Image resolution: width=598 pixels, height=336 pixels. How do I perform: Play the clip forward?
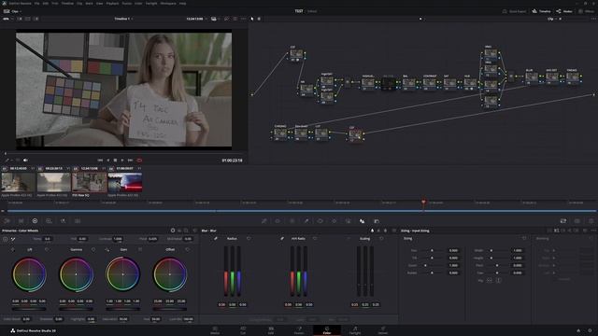point(122,161)
